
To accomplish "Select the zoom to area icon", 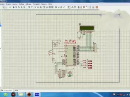I will [x=24, y=7].
